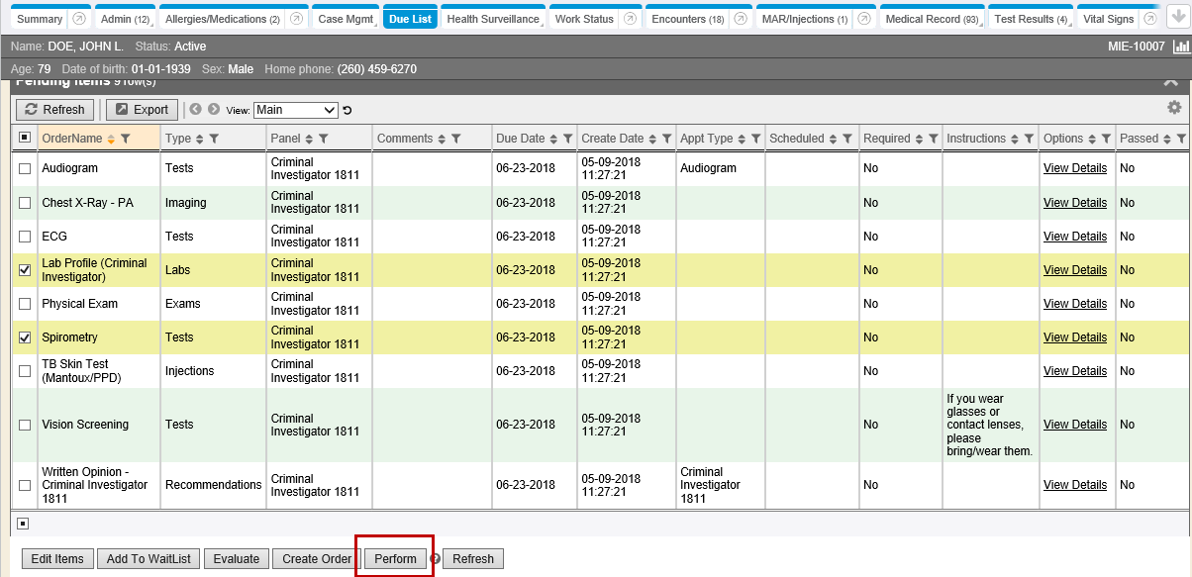Click the MIE-10007 chart number

click(1137, 47)
